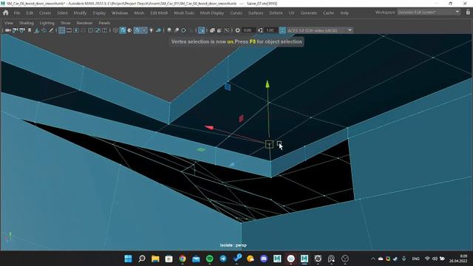Click the Image Plane icon
473x266 pixels.
point(36,30)
